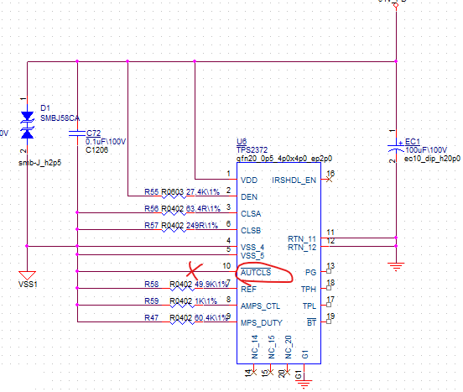Select the R55 reference designator
The image size is (463, 392).
pos(152,192)
